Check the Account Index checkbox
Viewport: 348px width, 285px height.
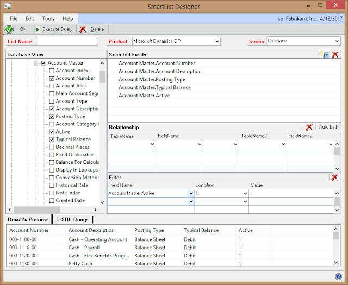[x=52, y=71]
